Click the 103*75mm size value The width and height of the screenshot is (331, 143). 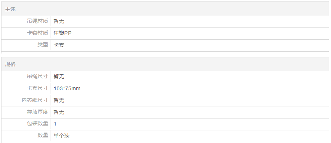(67, 88)
